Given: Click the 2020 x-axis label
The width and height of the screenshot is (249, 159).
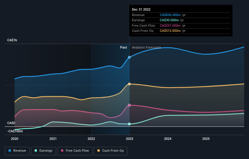Looking at the screenshot, I should coord(15,139).
